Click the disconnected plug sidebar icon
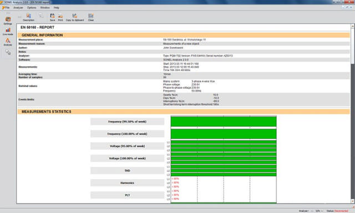This screenshot has height=213, width=355. pos(8,52)
